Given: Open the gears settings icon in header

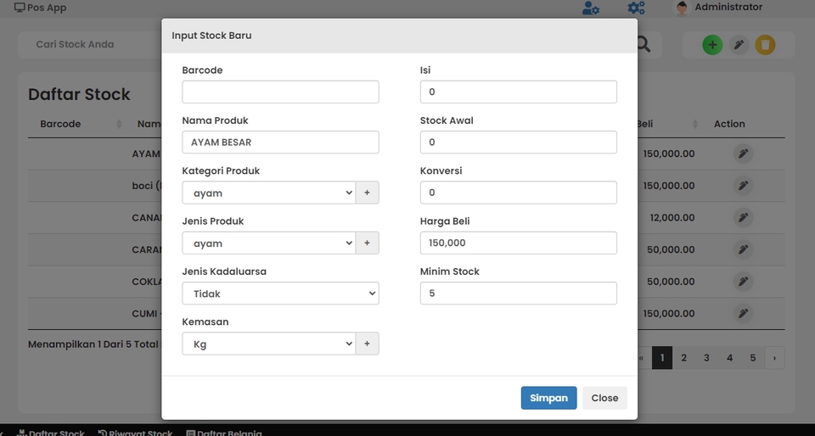Looking at the screenshot, I should coord(636,8).
